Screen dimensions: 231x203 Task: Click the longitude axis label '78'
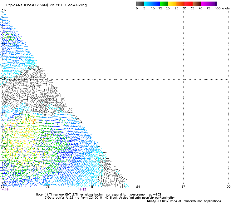[x=48, y=187]
